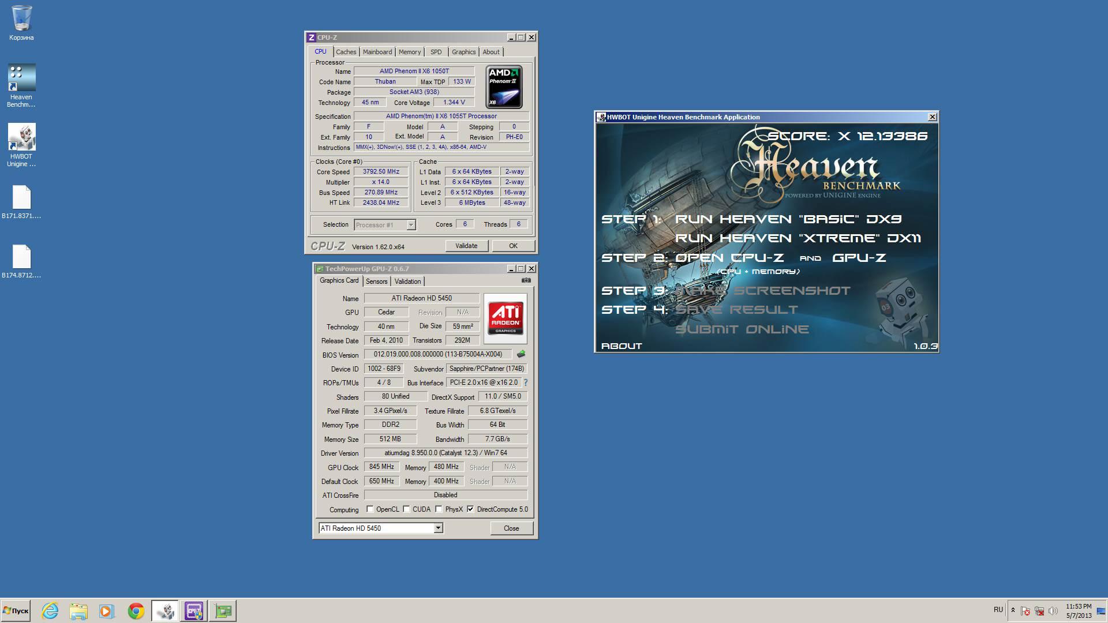Click the CPU-Z Specification field
Image resolution: width=1108 pixels, height=623 pixels.
pos(441,116)
